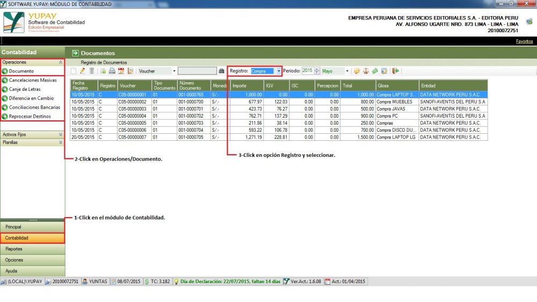Click the green money bill icon
537x302 pixels.
point(375,71)
